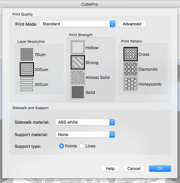The width and height of the screenshot is (180, 183).
Task: Expand the Sidewalk material dropdown
Action: pos(85,122)
